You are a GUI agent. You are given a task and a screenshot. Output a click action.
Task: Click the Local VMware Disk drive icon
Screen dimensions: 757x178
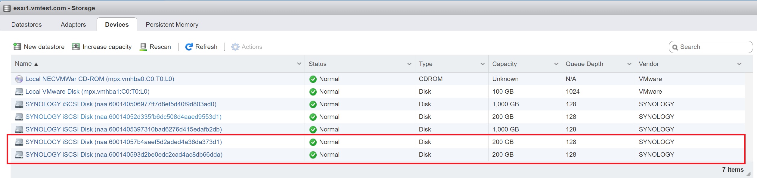click(x=19, y=92)
